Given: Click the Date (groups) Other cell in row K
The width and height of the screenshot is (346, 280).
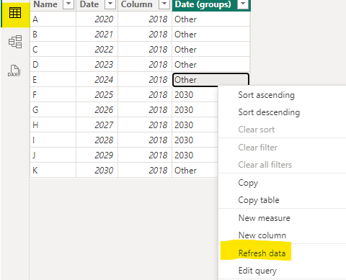Looking at the screenshot, I should coord(195,171).
